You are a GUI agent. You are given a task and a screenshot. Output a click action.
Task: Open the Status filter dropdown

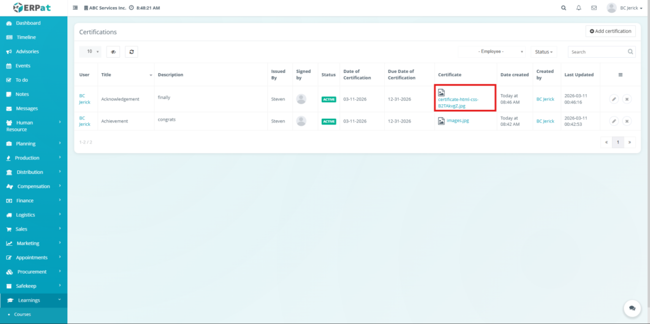tap(543, 52)
